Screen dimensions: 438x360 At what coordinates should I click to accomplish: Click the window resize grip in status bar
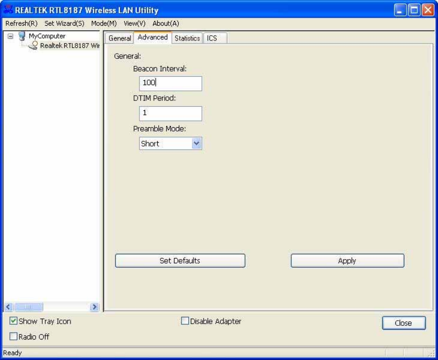click(431, 353)
